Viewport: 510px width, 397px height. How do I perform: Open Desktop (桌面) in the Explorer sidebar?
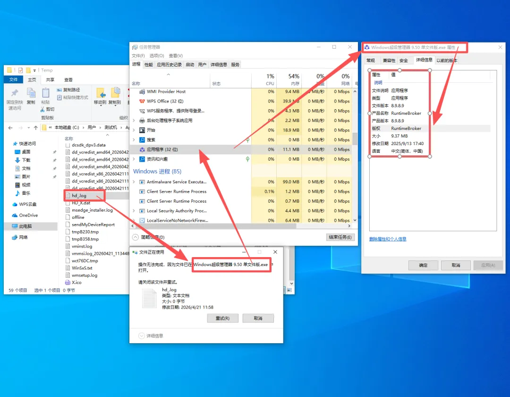pyautogui.click(x=23, y=152)
